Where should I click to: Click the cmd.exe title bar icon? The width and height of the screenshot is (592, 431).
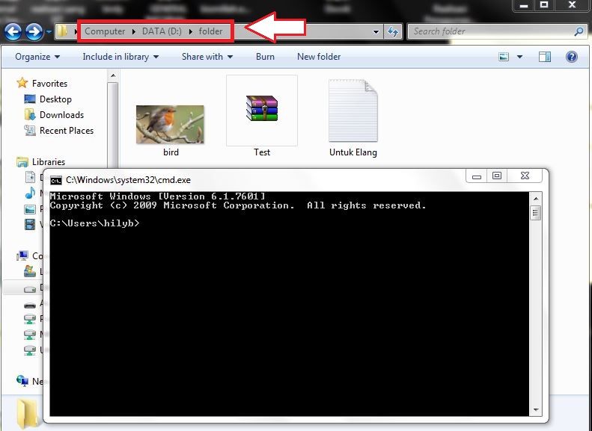(56, 179)
